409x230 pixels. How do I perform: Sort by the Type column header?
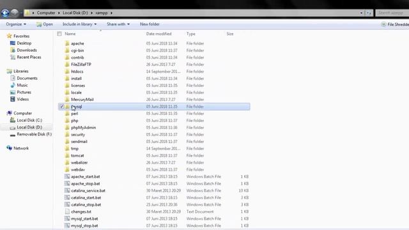pos(190,34)
